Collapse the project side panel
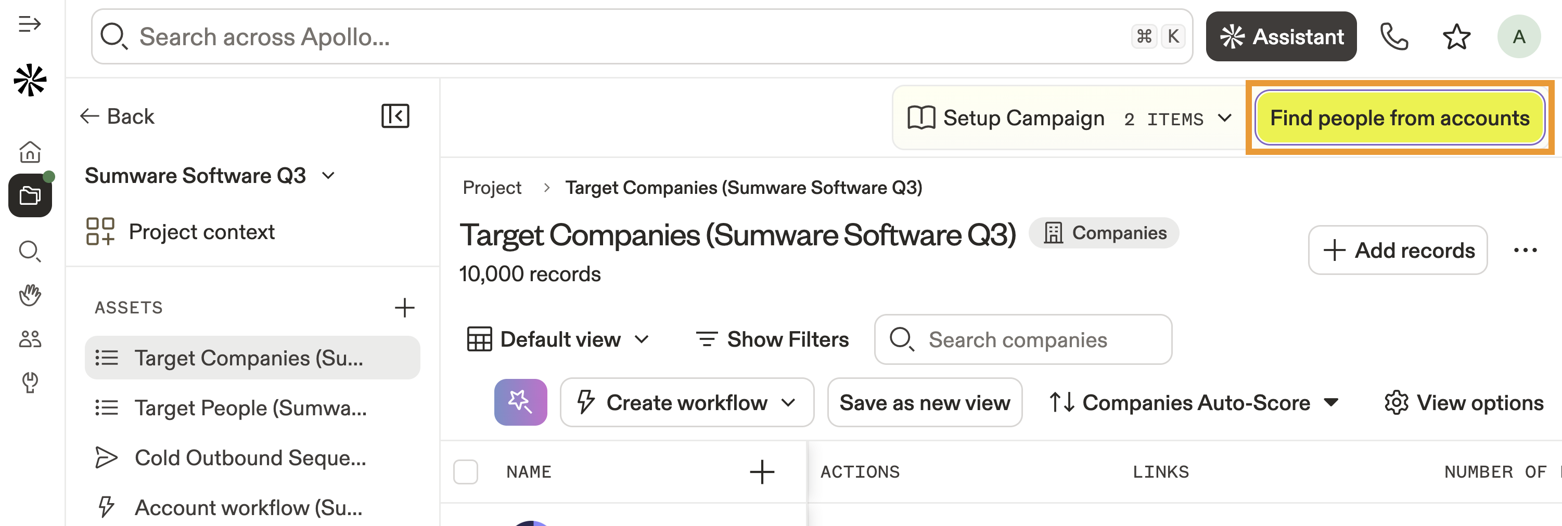The height and width of the screenshot is (526, 1562). (x=395, y=116)
